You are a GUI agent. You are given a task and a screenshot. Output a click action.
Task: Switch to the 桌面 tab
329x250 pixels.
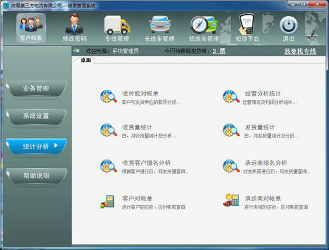[85, 60]
